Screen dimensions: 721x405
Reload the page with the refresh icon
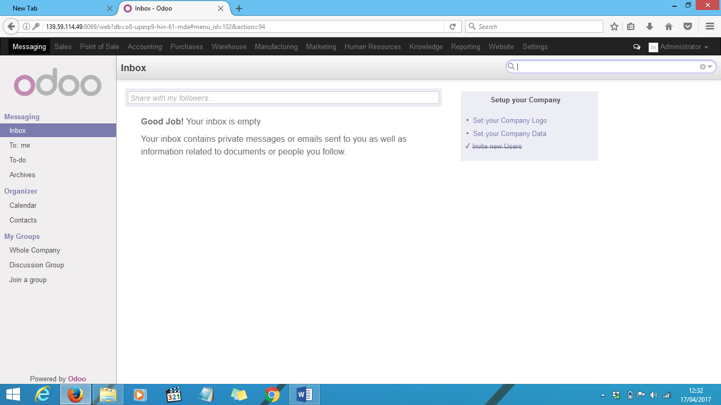coord(452,26)
